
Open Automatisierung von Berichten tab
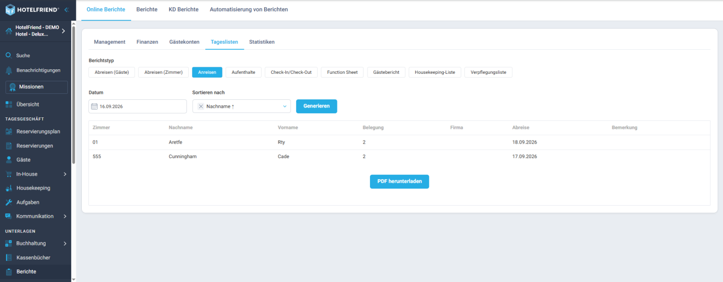(249, 10)
